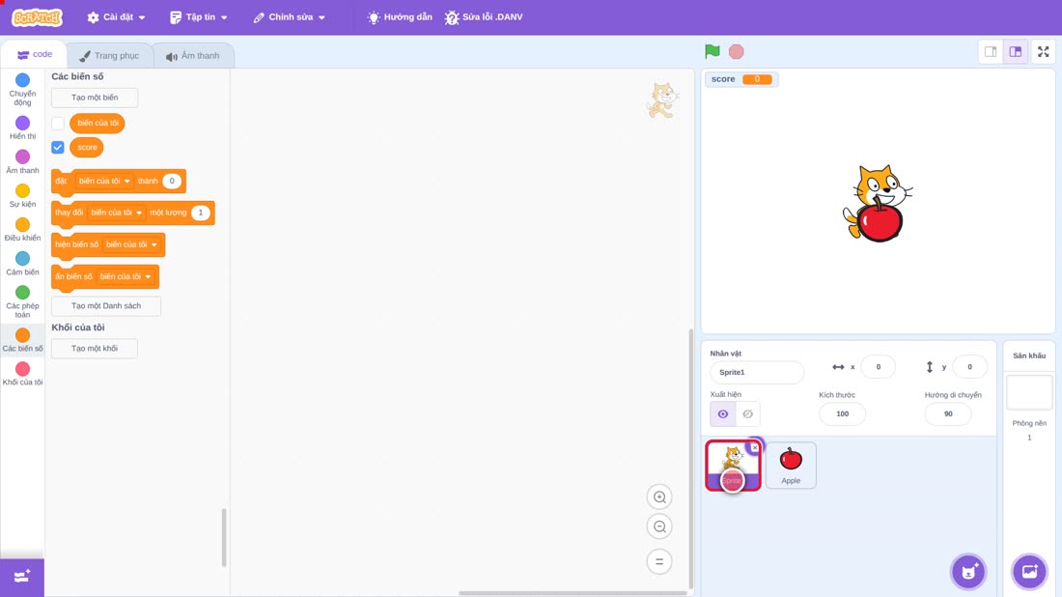Expand variable dropdown in 'hiện biến số' block

[x=131, y=244]
